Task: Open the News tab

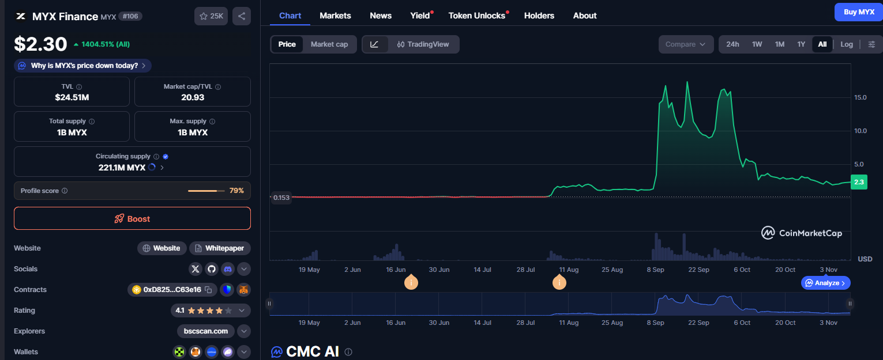Action: [381, 16]
